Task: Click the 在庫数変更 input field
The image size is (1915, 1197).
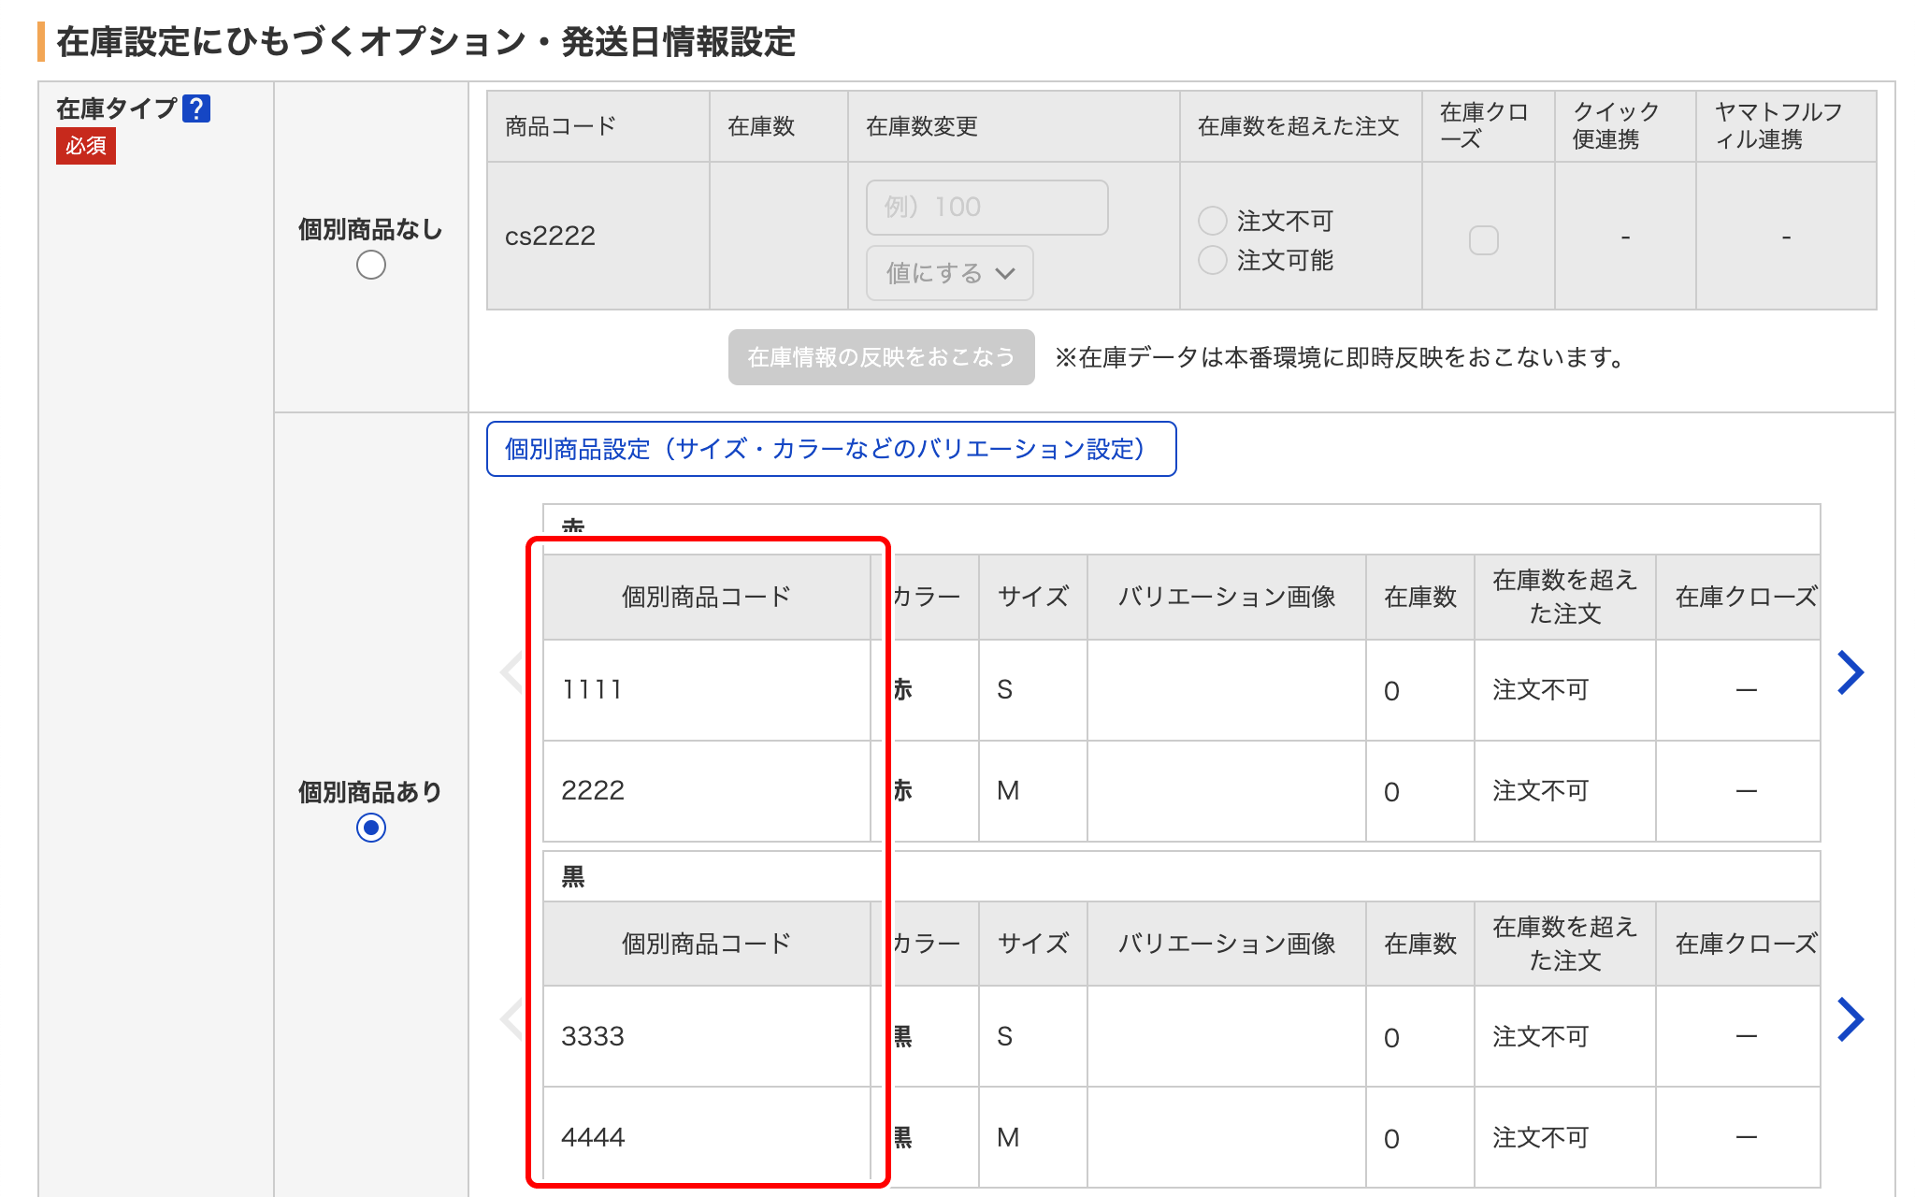Action: point(986,207)
